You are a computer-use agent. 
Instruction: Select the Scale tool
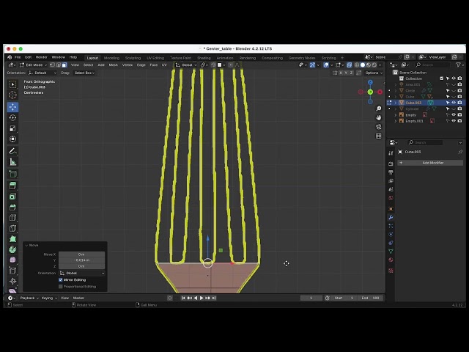coord(12,128)
